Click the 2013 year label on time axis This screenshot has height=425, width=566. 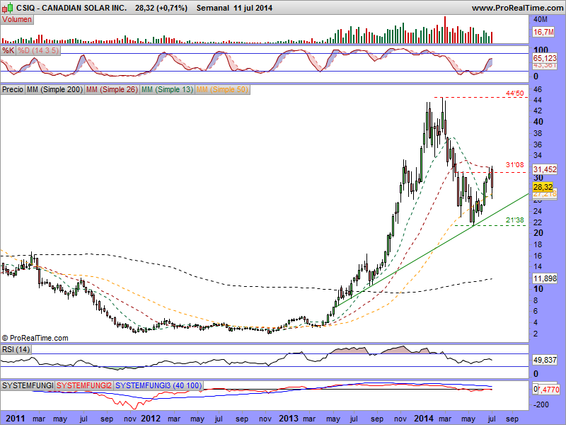tap(289, 419)
